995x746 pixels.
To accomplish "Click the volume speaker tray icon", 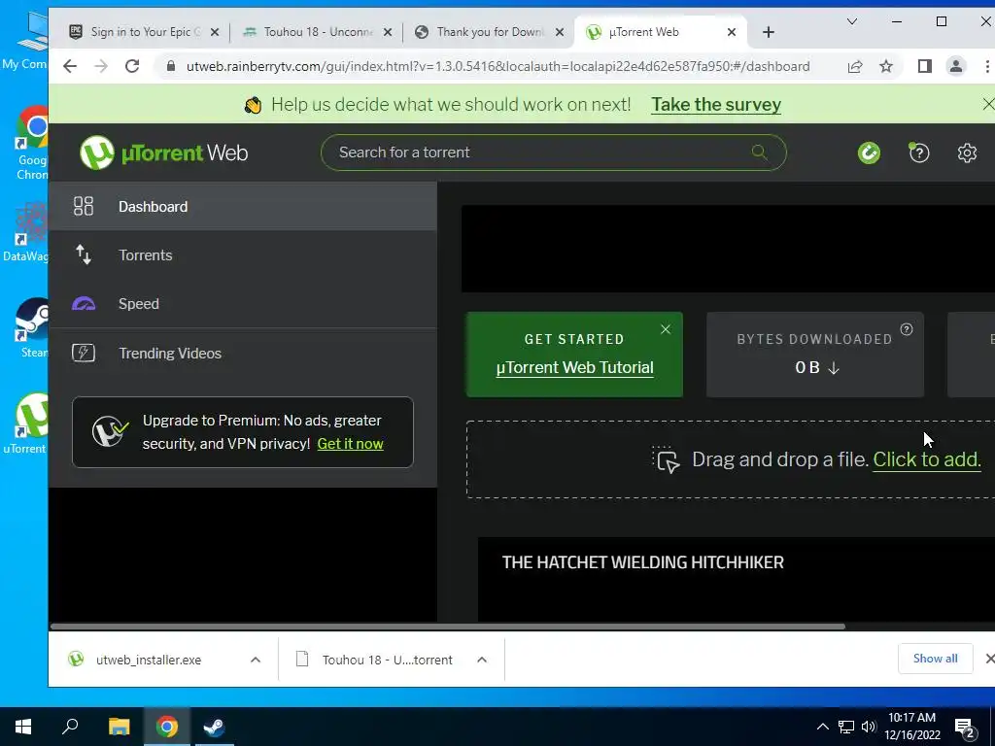I will coord(869,727).
